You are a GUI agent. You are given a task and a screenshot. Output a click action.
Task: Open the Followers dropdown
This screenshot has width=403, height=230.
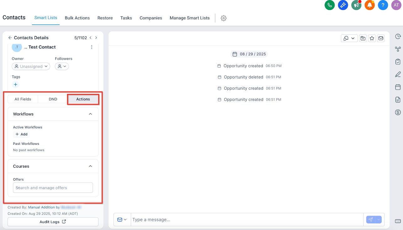click(62, 66)
